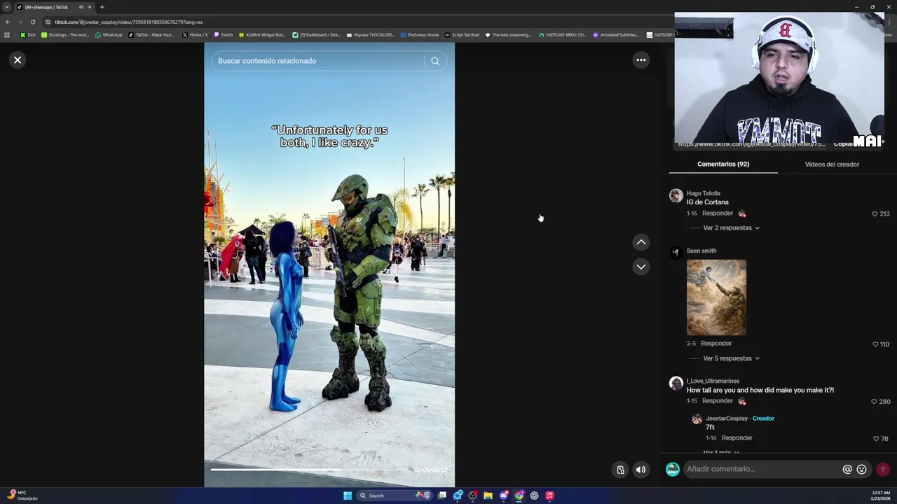Open Discord from taskbar
Viewport: 897px width, 504px height.
coord(503,496)
